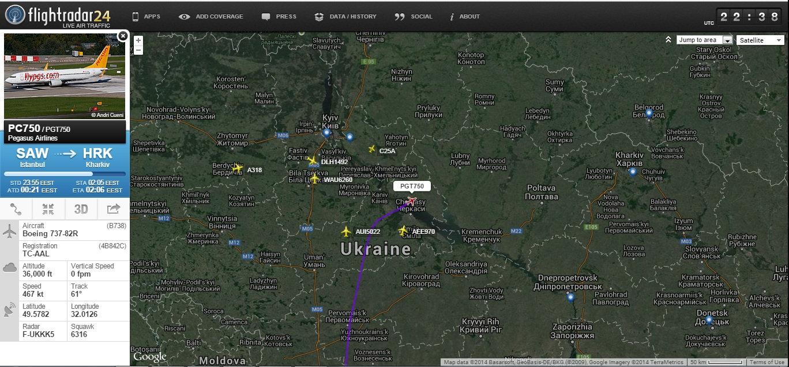Viewport: 789px width, 367px height.
Task: Select the DLH1492 aircraft on map
Action: [312, 161]
